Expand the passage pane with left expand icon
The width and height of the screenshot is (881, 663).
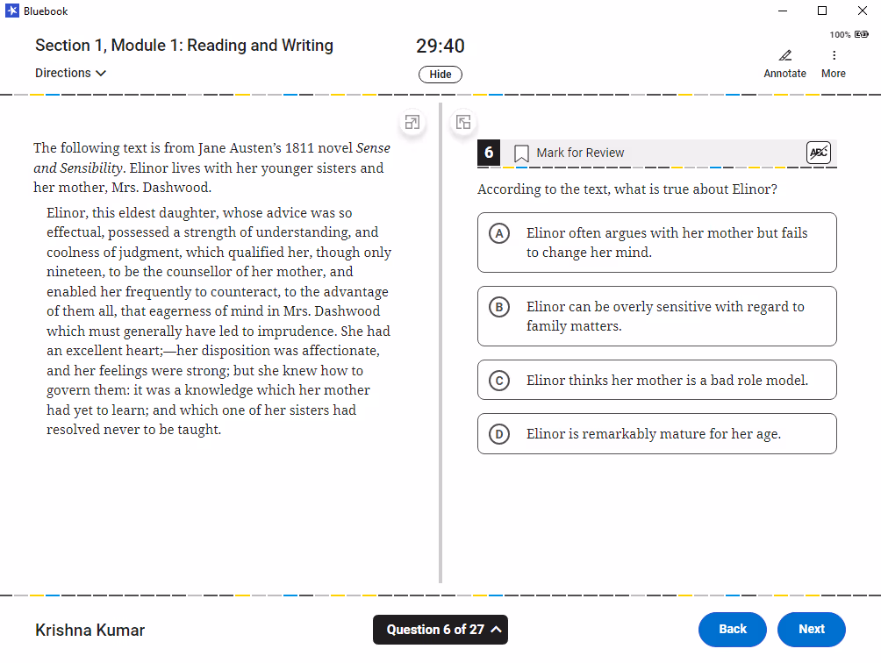(412, 123)
